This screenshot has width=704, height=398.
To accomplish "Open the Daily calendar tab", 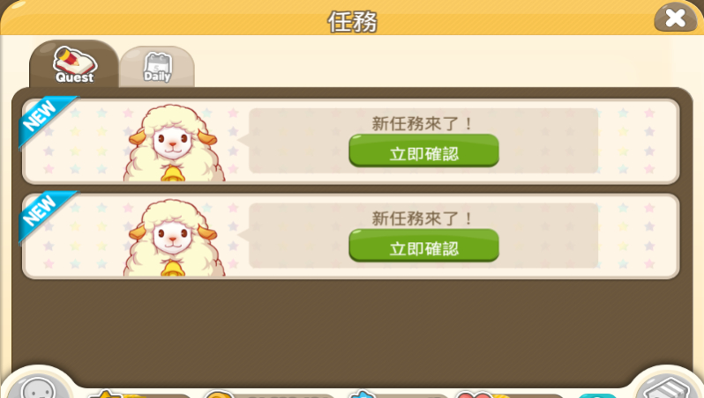I will tap(157, 67).
